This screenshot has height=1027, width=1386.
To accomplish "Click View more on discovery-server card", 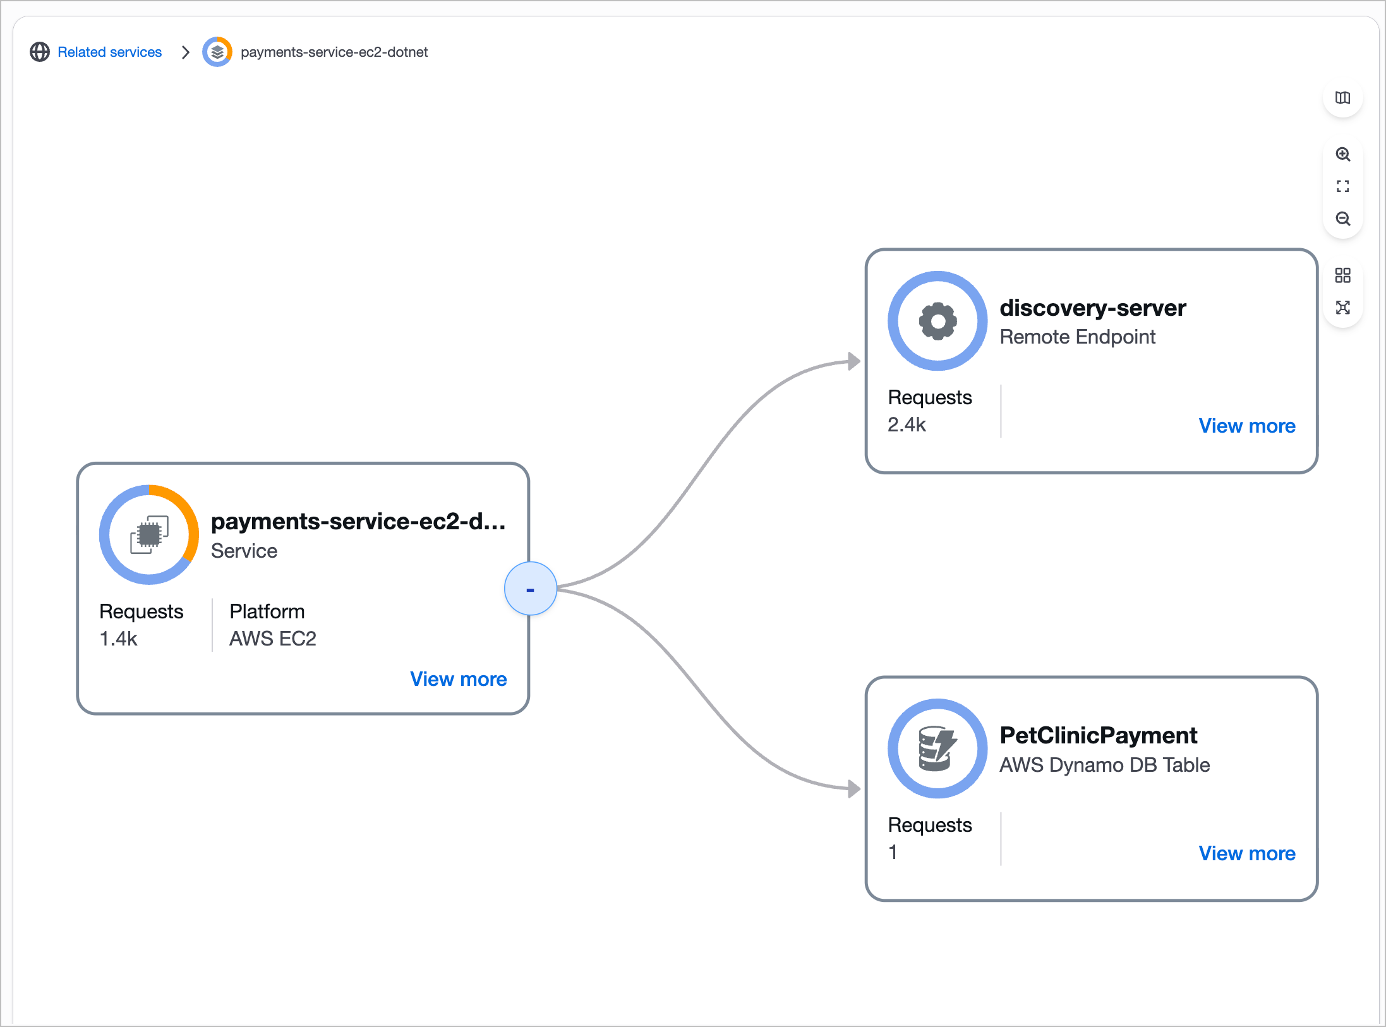I will pos(1246,426).
